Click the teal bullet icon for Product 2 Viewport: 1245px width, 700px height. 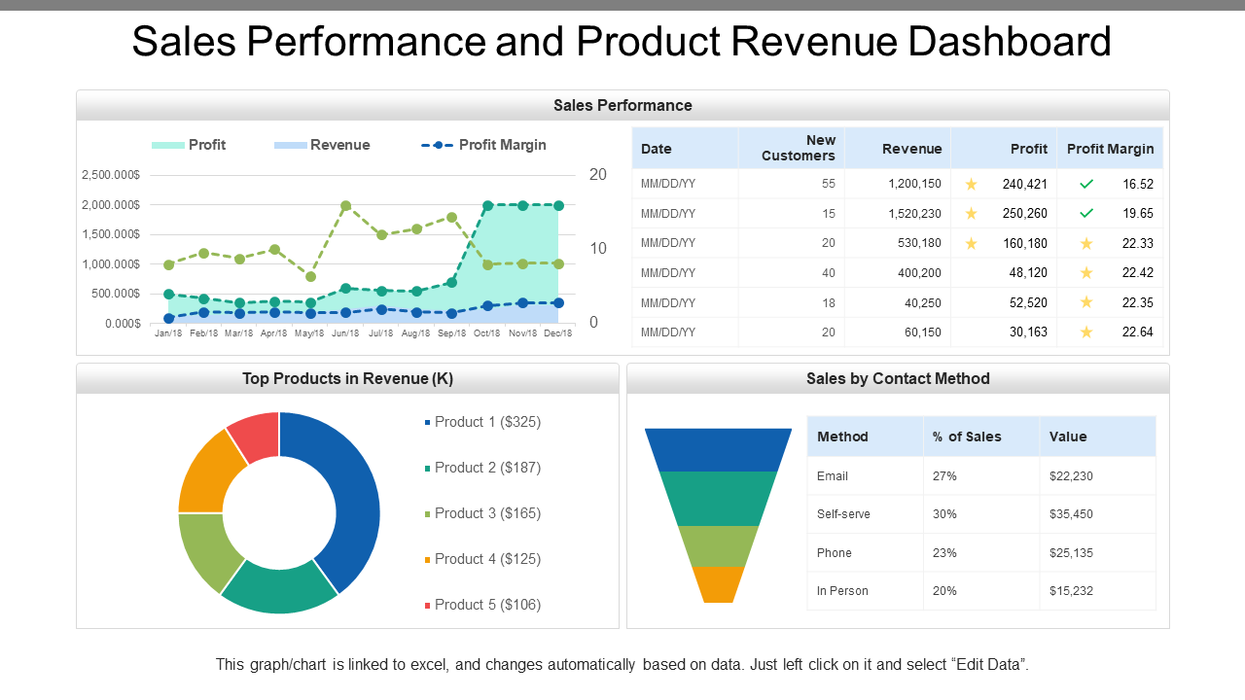(x=425, y=468)
